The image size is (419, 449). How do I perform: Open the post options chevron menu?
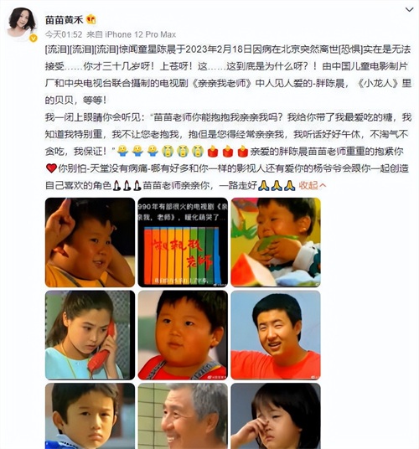pyautogui.click(x=409, y=10)
